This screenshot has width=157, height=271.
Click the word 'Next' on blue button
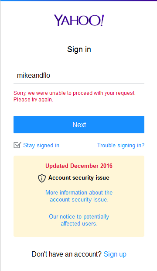pos(79,125)
